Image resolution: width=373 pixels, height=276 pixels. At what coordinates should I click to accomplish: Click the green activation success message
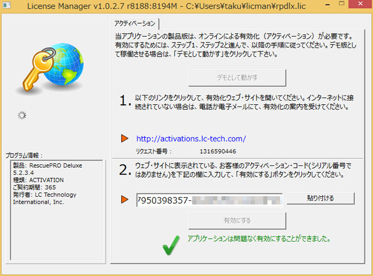pos(259,239)
